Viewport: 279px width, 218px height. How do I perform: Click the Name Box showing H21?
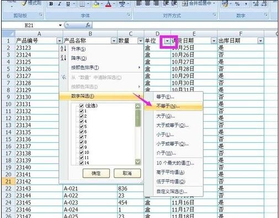[30, 25]
